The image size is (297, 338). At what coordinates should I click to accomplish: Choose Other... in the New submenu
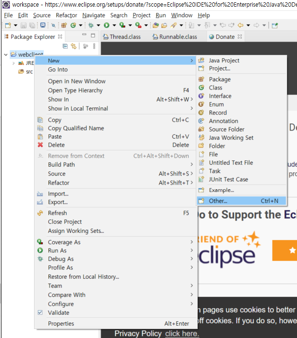point(242,201)
